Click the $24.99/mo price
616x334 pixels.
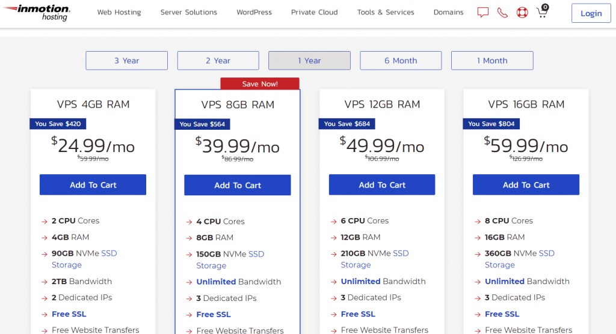[x=93, y=145]
